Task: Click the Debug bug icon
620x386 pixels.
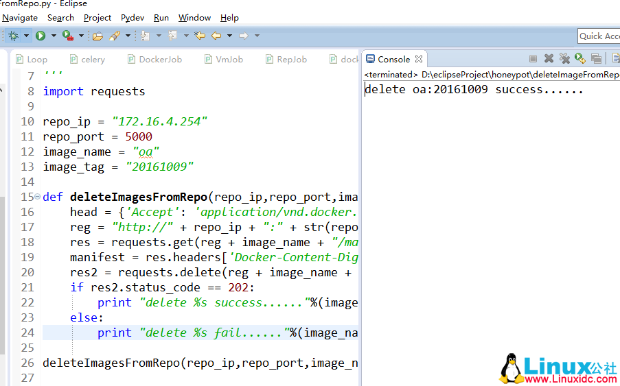Action: coord(13,36)
